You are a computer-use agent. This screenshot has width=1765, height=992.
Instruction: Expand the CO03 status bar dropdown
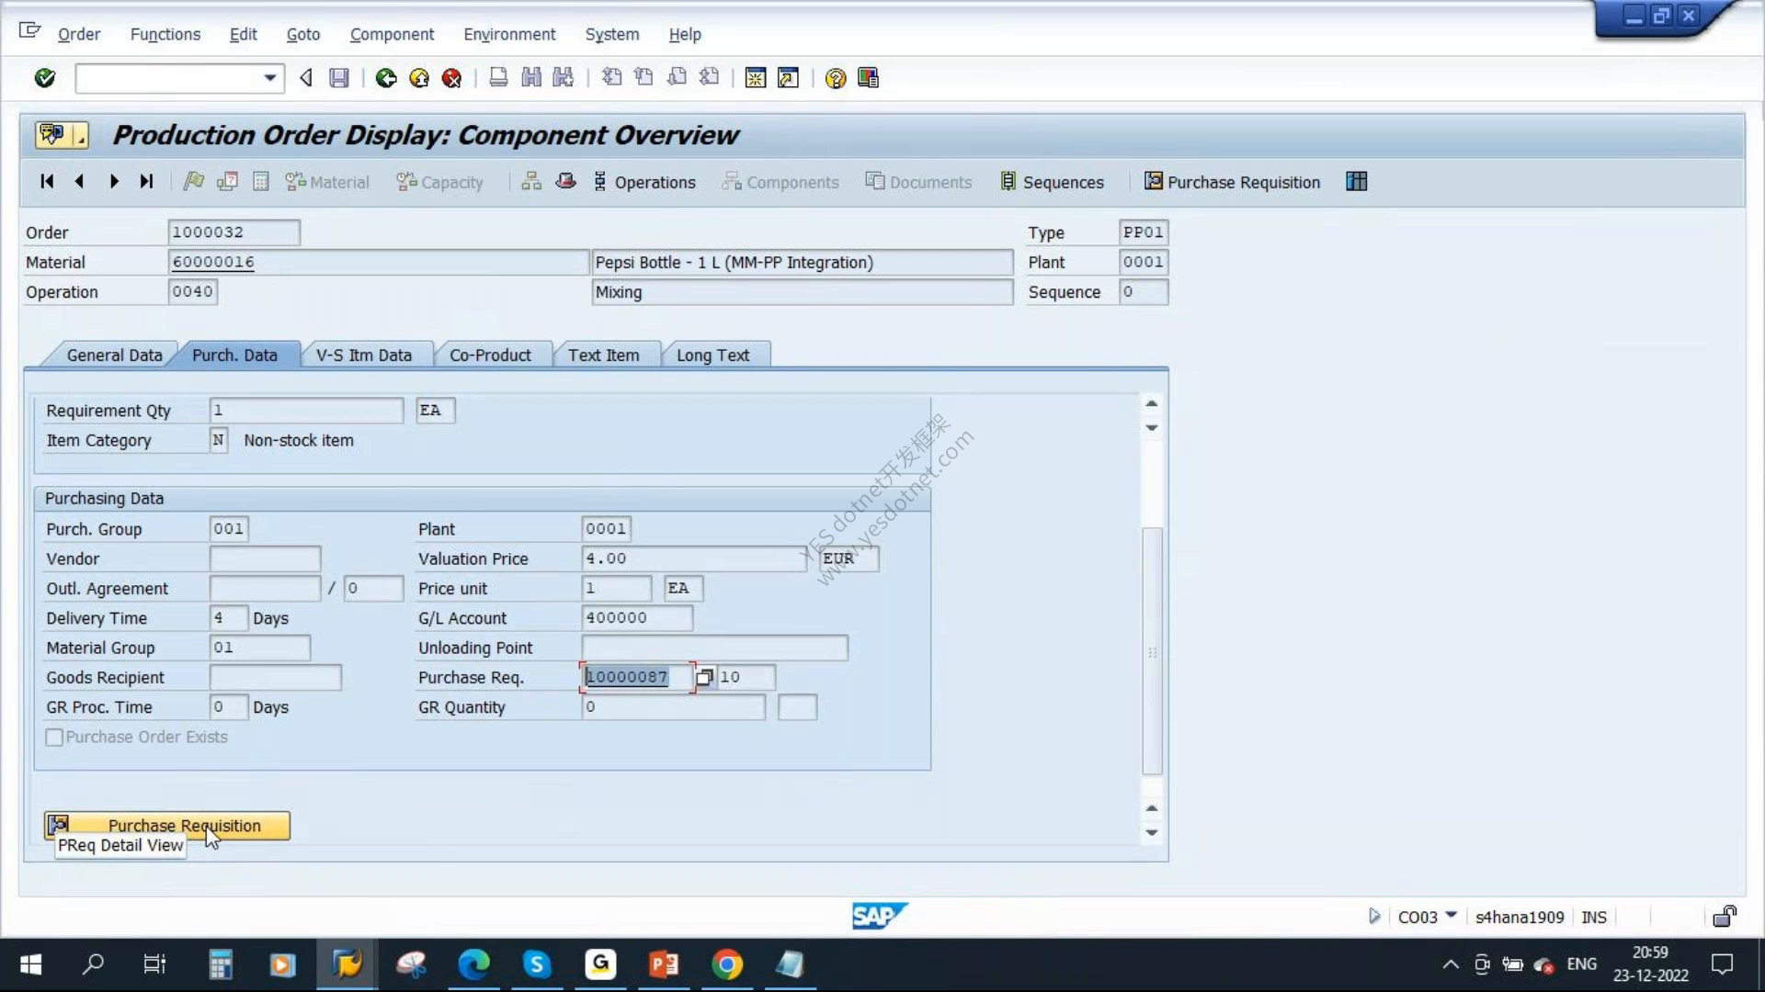(1451, 916)
